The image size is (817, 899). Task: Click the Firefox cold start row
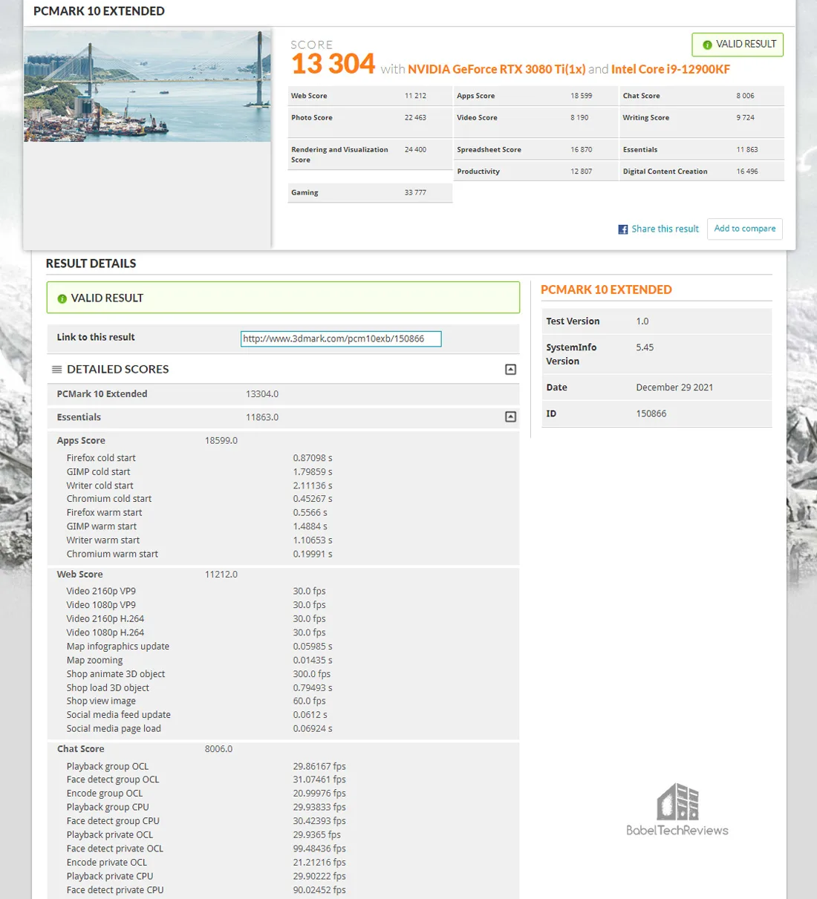(x=283, y=458)
